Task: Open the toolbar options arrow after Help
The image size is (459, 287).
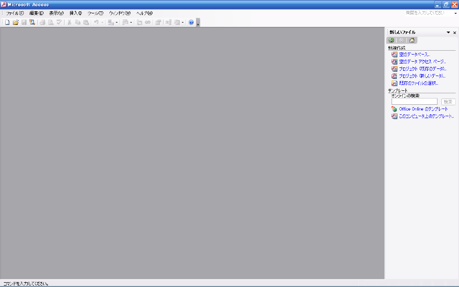Action: 198,22
